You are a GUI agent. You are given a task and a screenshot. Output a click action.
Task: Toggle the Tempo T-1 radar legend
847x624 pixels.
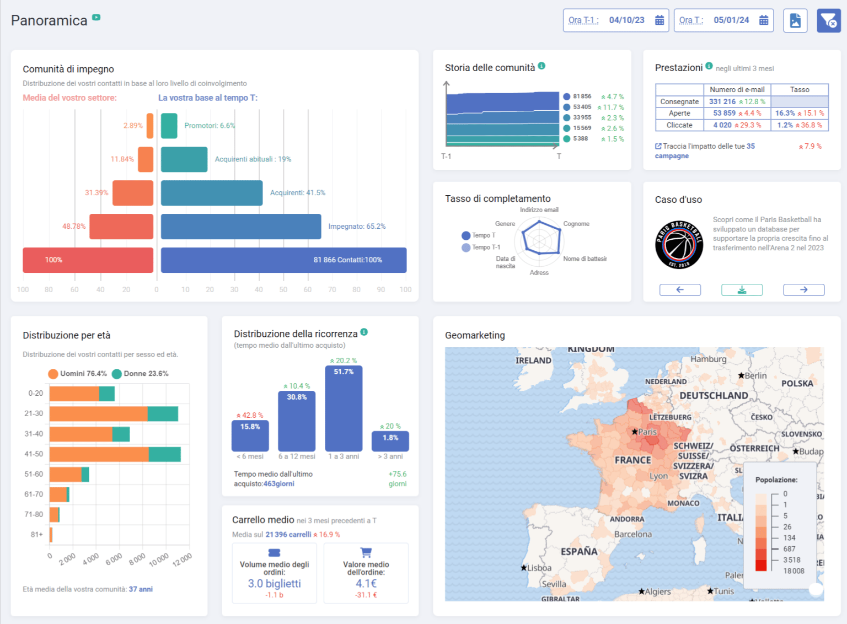[x=466, y=248]
